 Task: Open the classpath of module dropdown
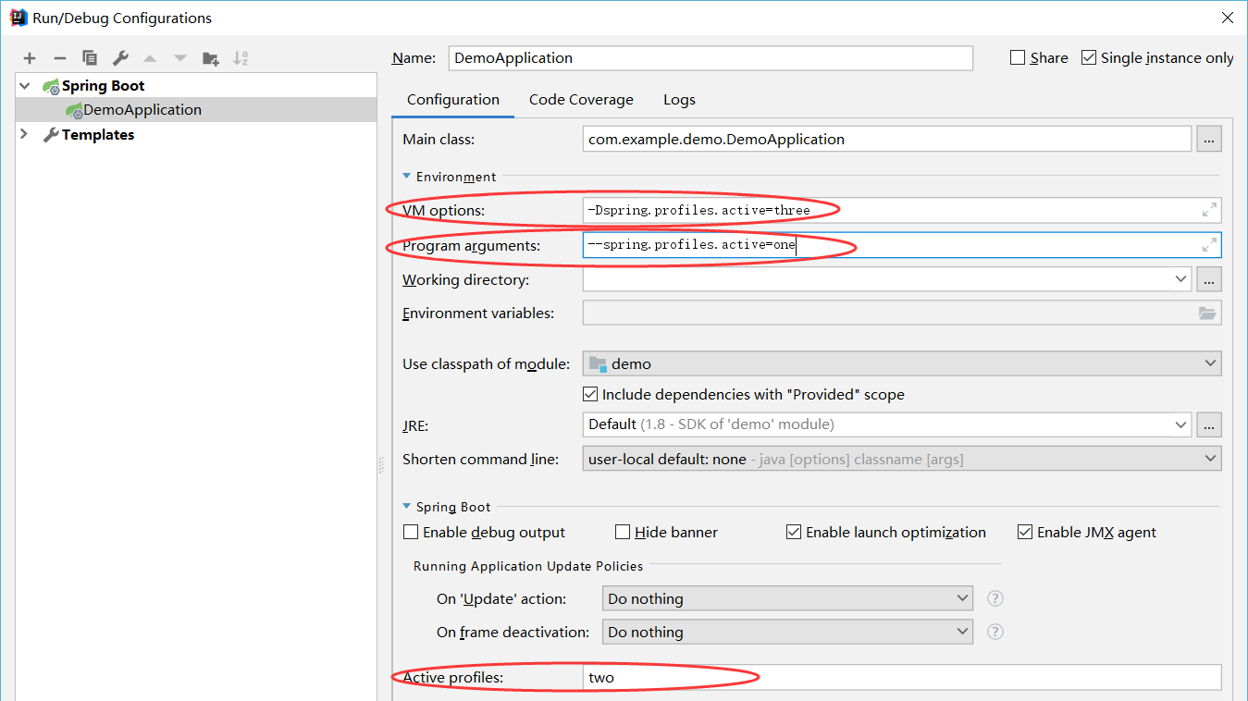pyautogui.click(x=902, y=364)
